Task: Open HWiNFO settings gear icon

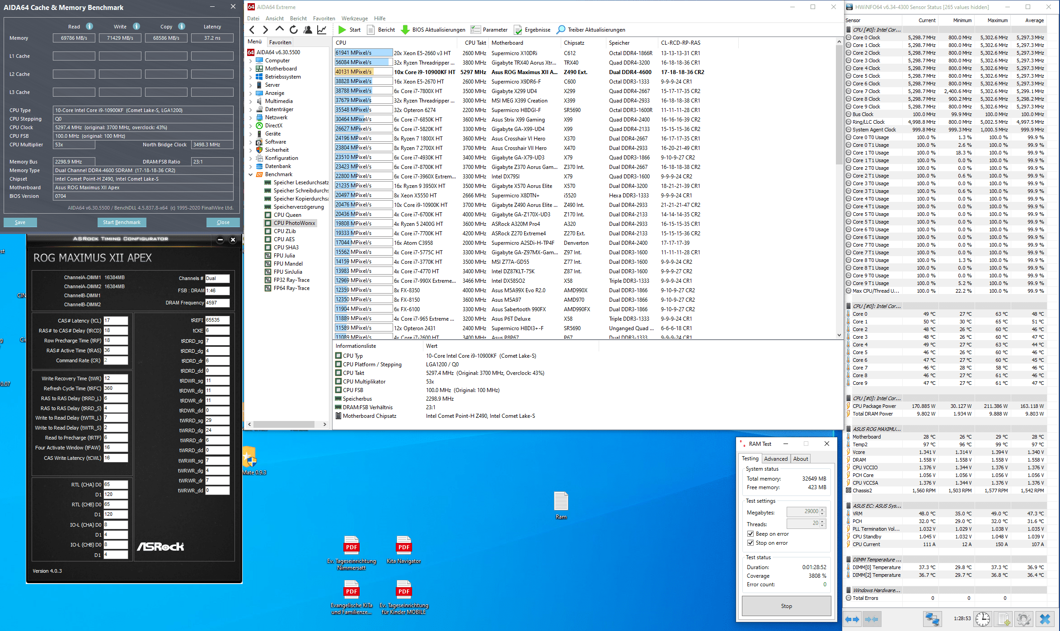Action: pos(1023,618)
